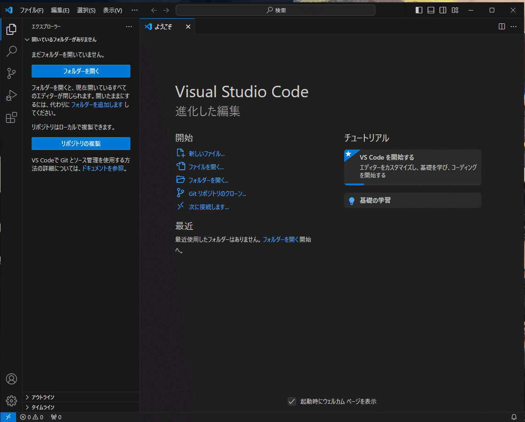Click the remote window indicator in status bar

coord(8,417)
